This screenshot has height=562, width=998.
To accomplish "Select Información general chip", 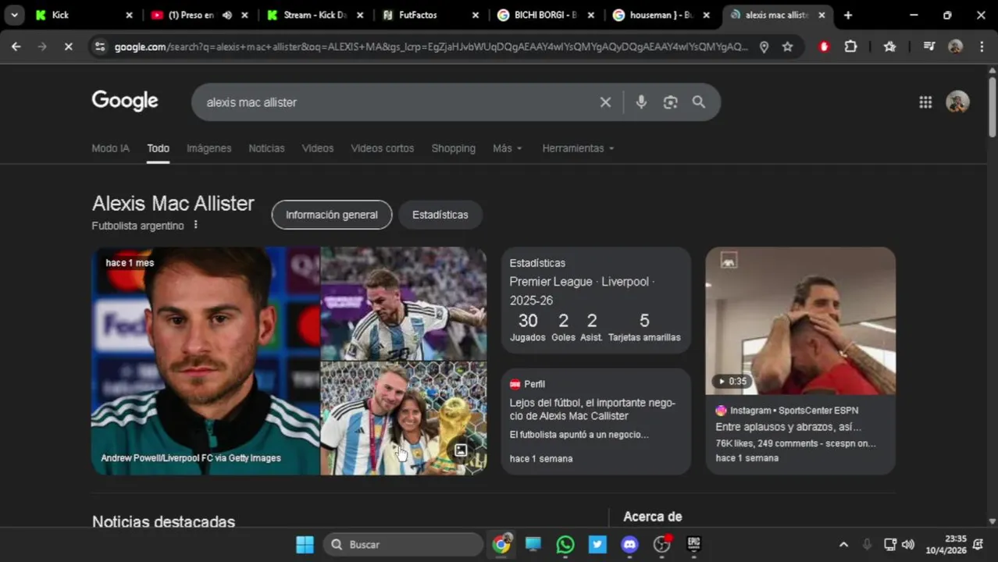I will click(x=331, y=215).
